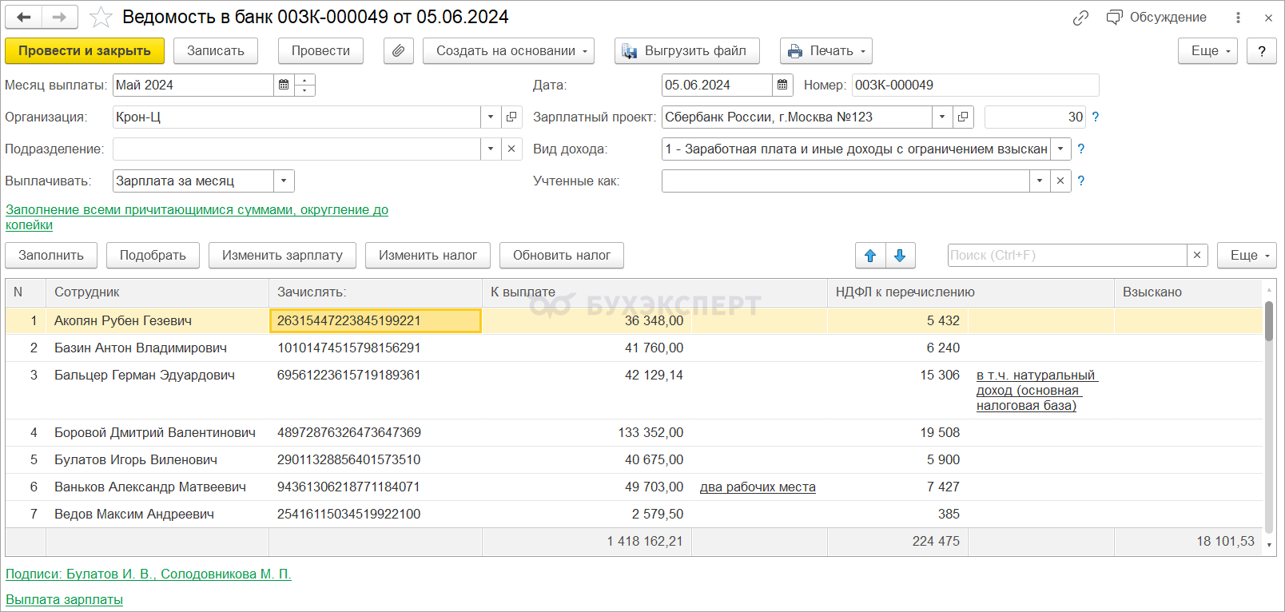Screen dimensions: 1285x612
Task: Click the table search field
Action: (1066, 256)
